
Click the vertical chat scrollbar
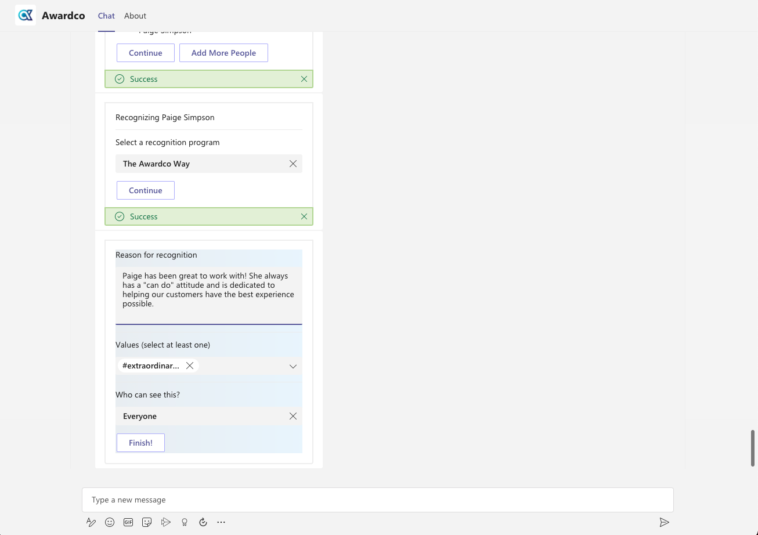(x=753, y=447)
